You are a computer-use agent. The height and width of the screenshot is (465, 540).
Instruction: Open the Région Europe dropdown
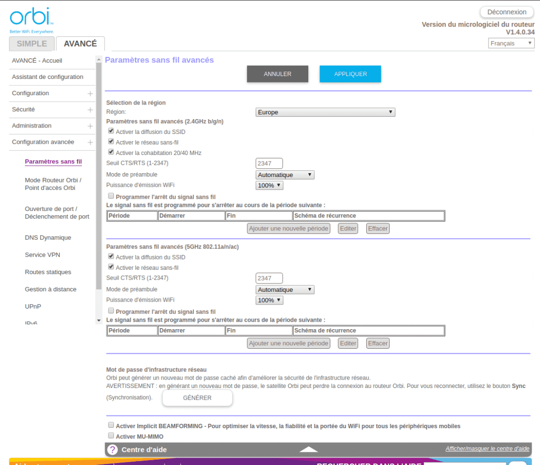[x=325, y=112]
